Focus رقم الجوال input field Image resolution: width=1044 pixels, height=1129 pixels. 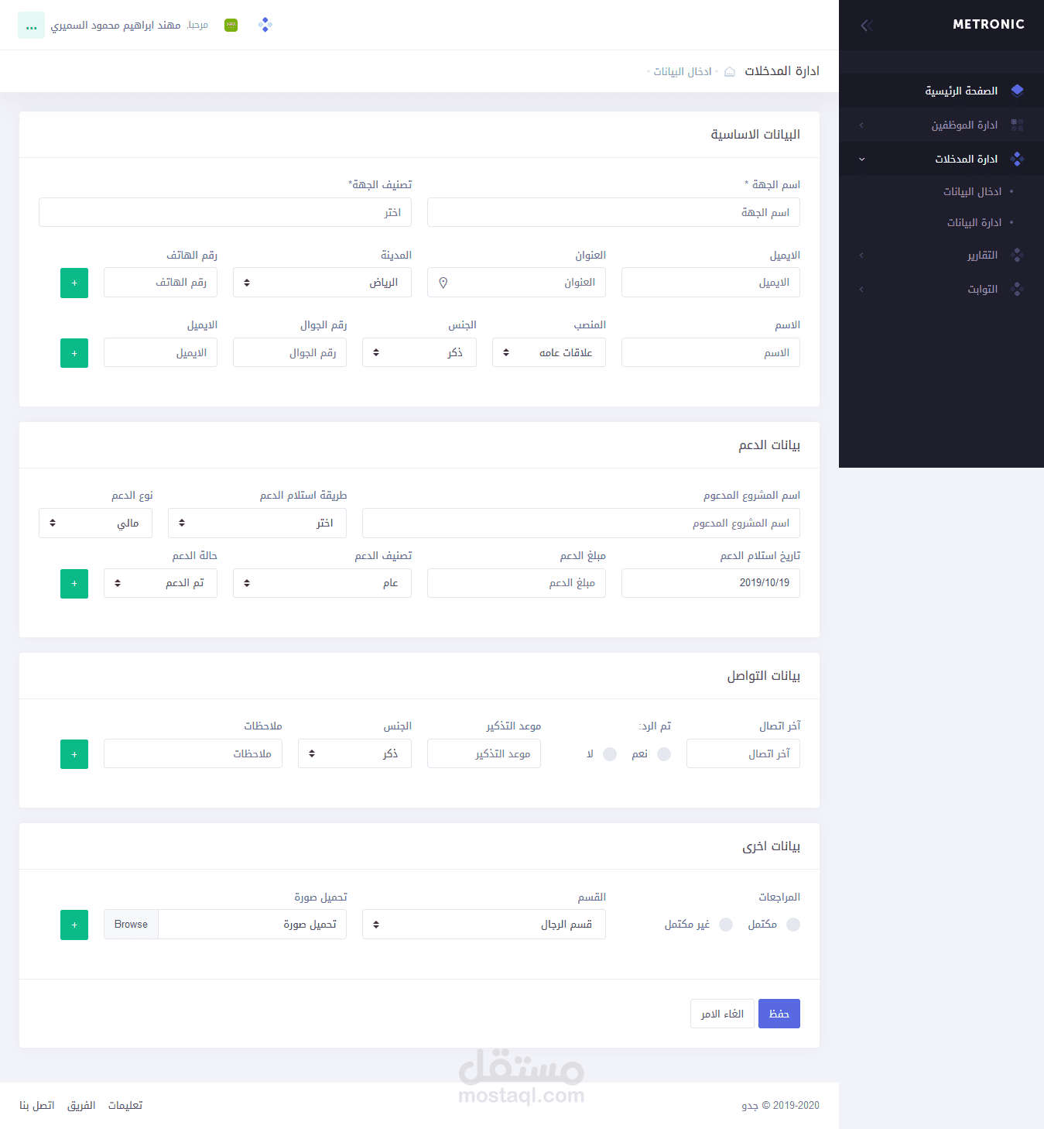(289, 353)
